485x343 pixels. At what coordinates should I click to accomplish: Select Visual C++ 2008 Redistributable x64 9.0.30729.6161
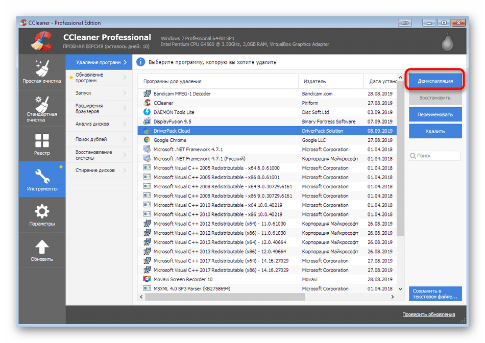[x=267, y=186]
